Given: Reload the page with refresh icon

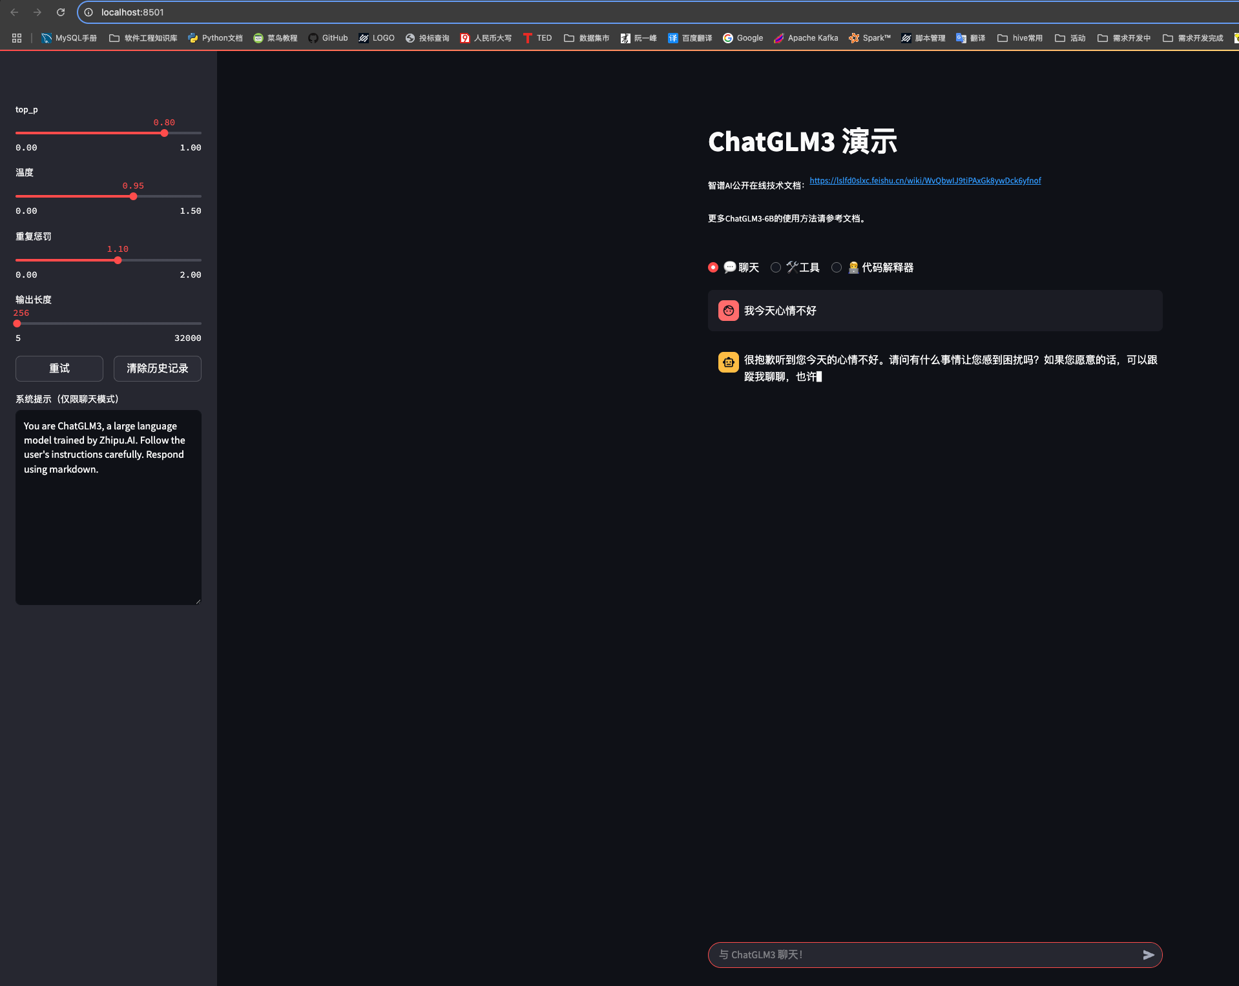Looking at the screenshot, I should click(x=61, y=12).
